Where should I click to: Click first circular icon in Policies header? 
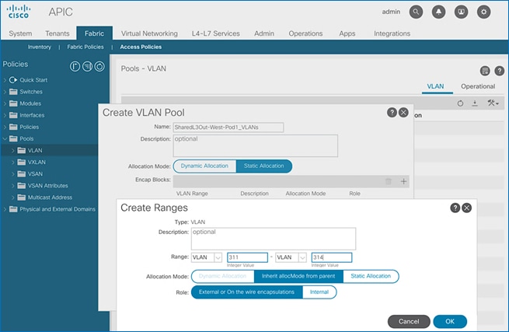click(x=75, y=67)
